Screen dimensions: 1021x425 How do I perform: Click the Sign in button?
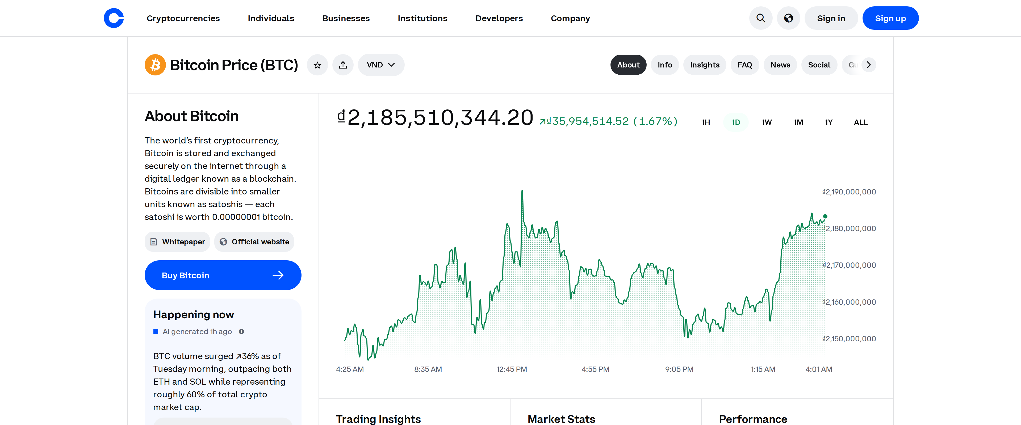click(x=831, y=18)
